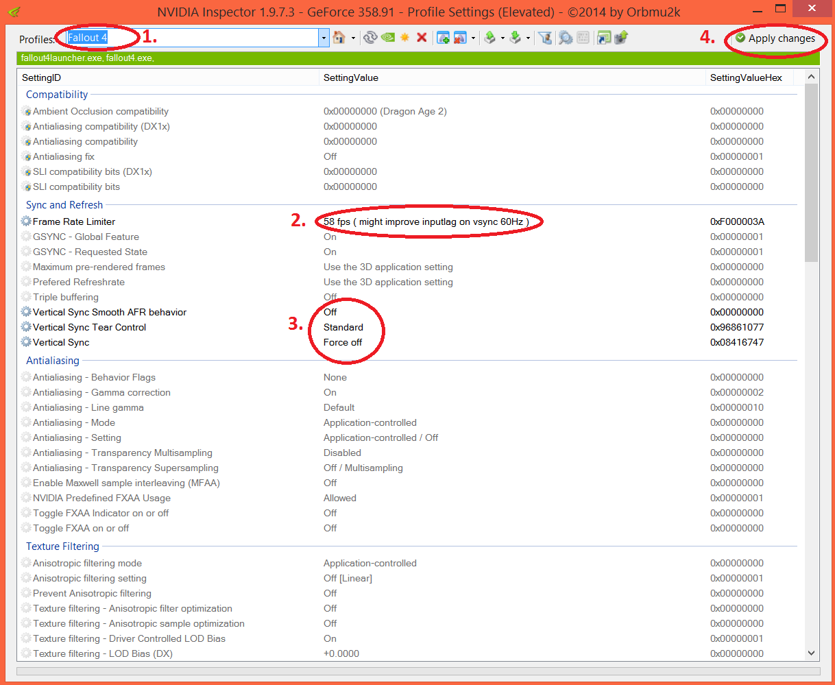Click gear icon beside Antialiasing - Gamma correction

(x=26, y=392)
